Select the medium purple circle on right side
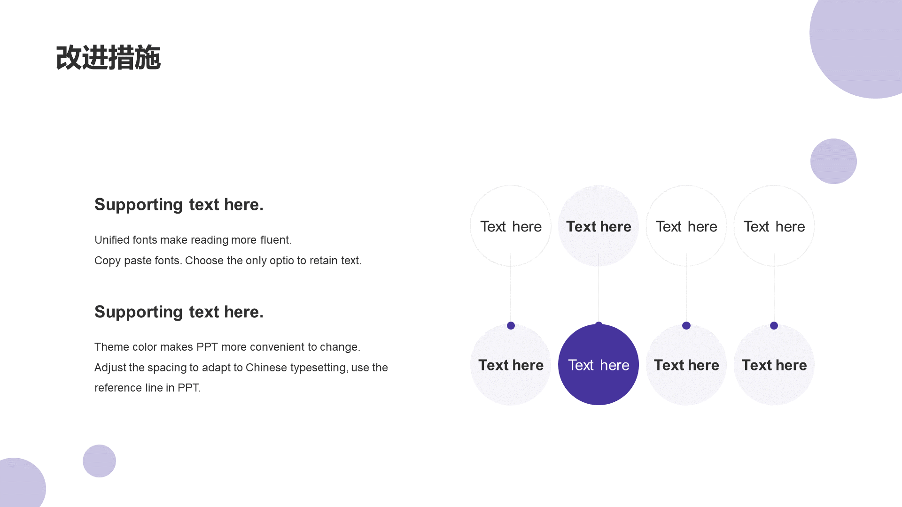902x507 pixels. [833, 161]
